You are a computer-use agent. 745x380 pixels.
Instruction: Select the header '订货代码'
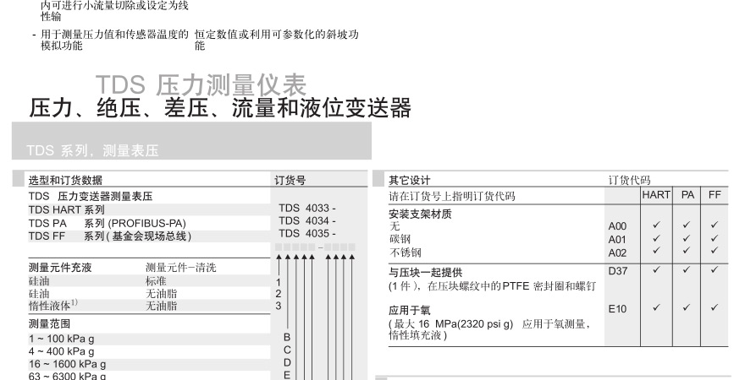(x=629, y=180)
